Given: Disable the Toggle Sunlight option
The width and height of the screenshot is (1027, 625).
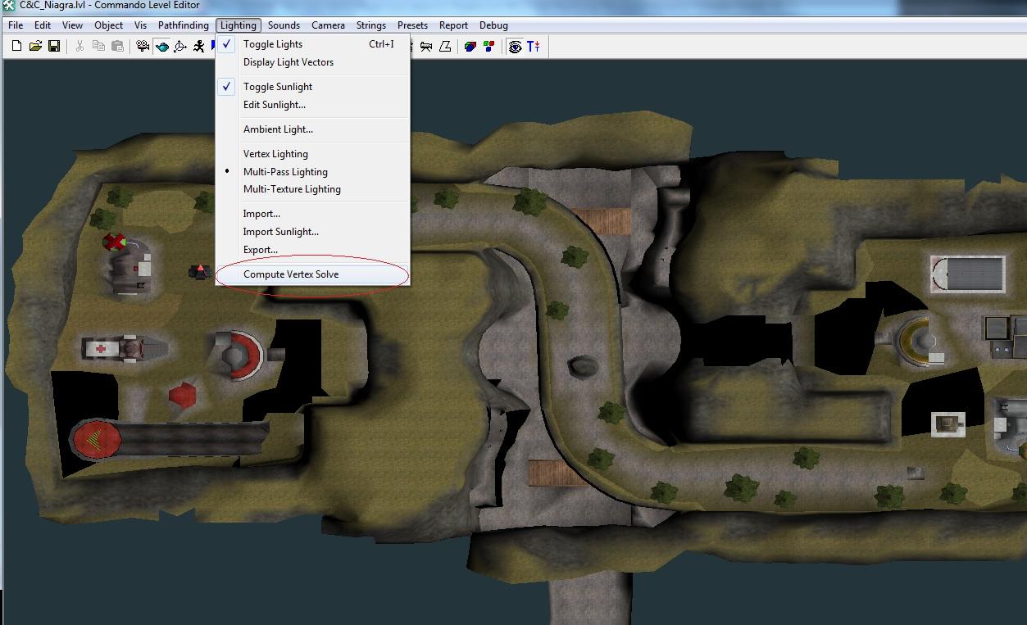Looking at the screenshot, I should [x=278, y=87].
